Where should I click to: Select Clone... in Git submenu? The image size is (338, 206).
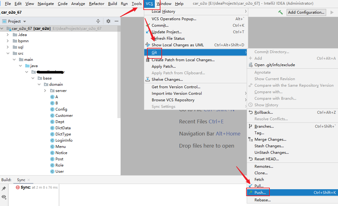pyautogui.click(x=292, y=173)
